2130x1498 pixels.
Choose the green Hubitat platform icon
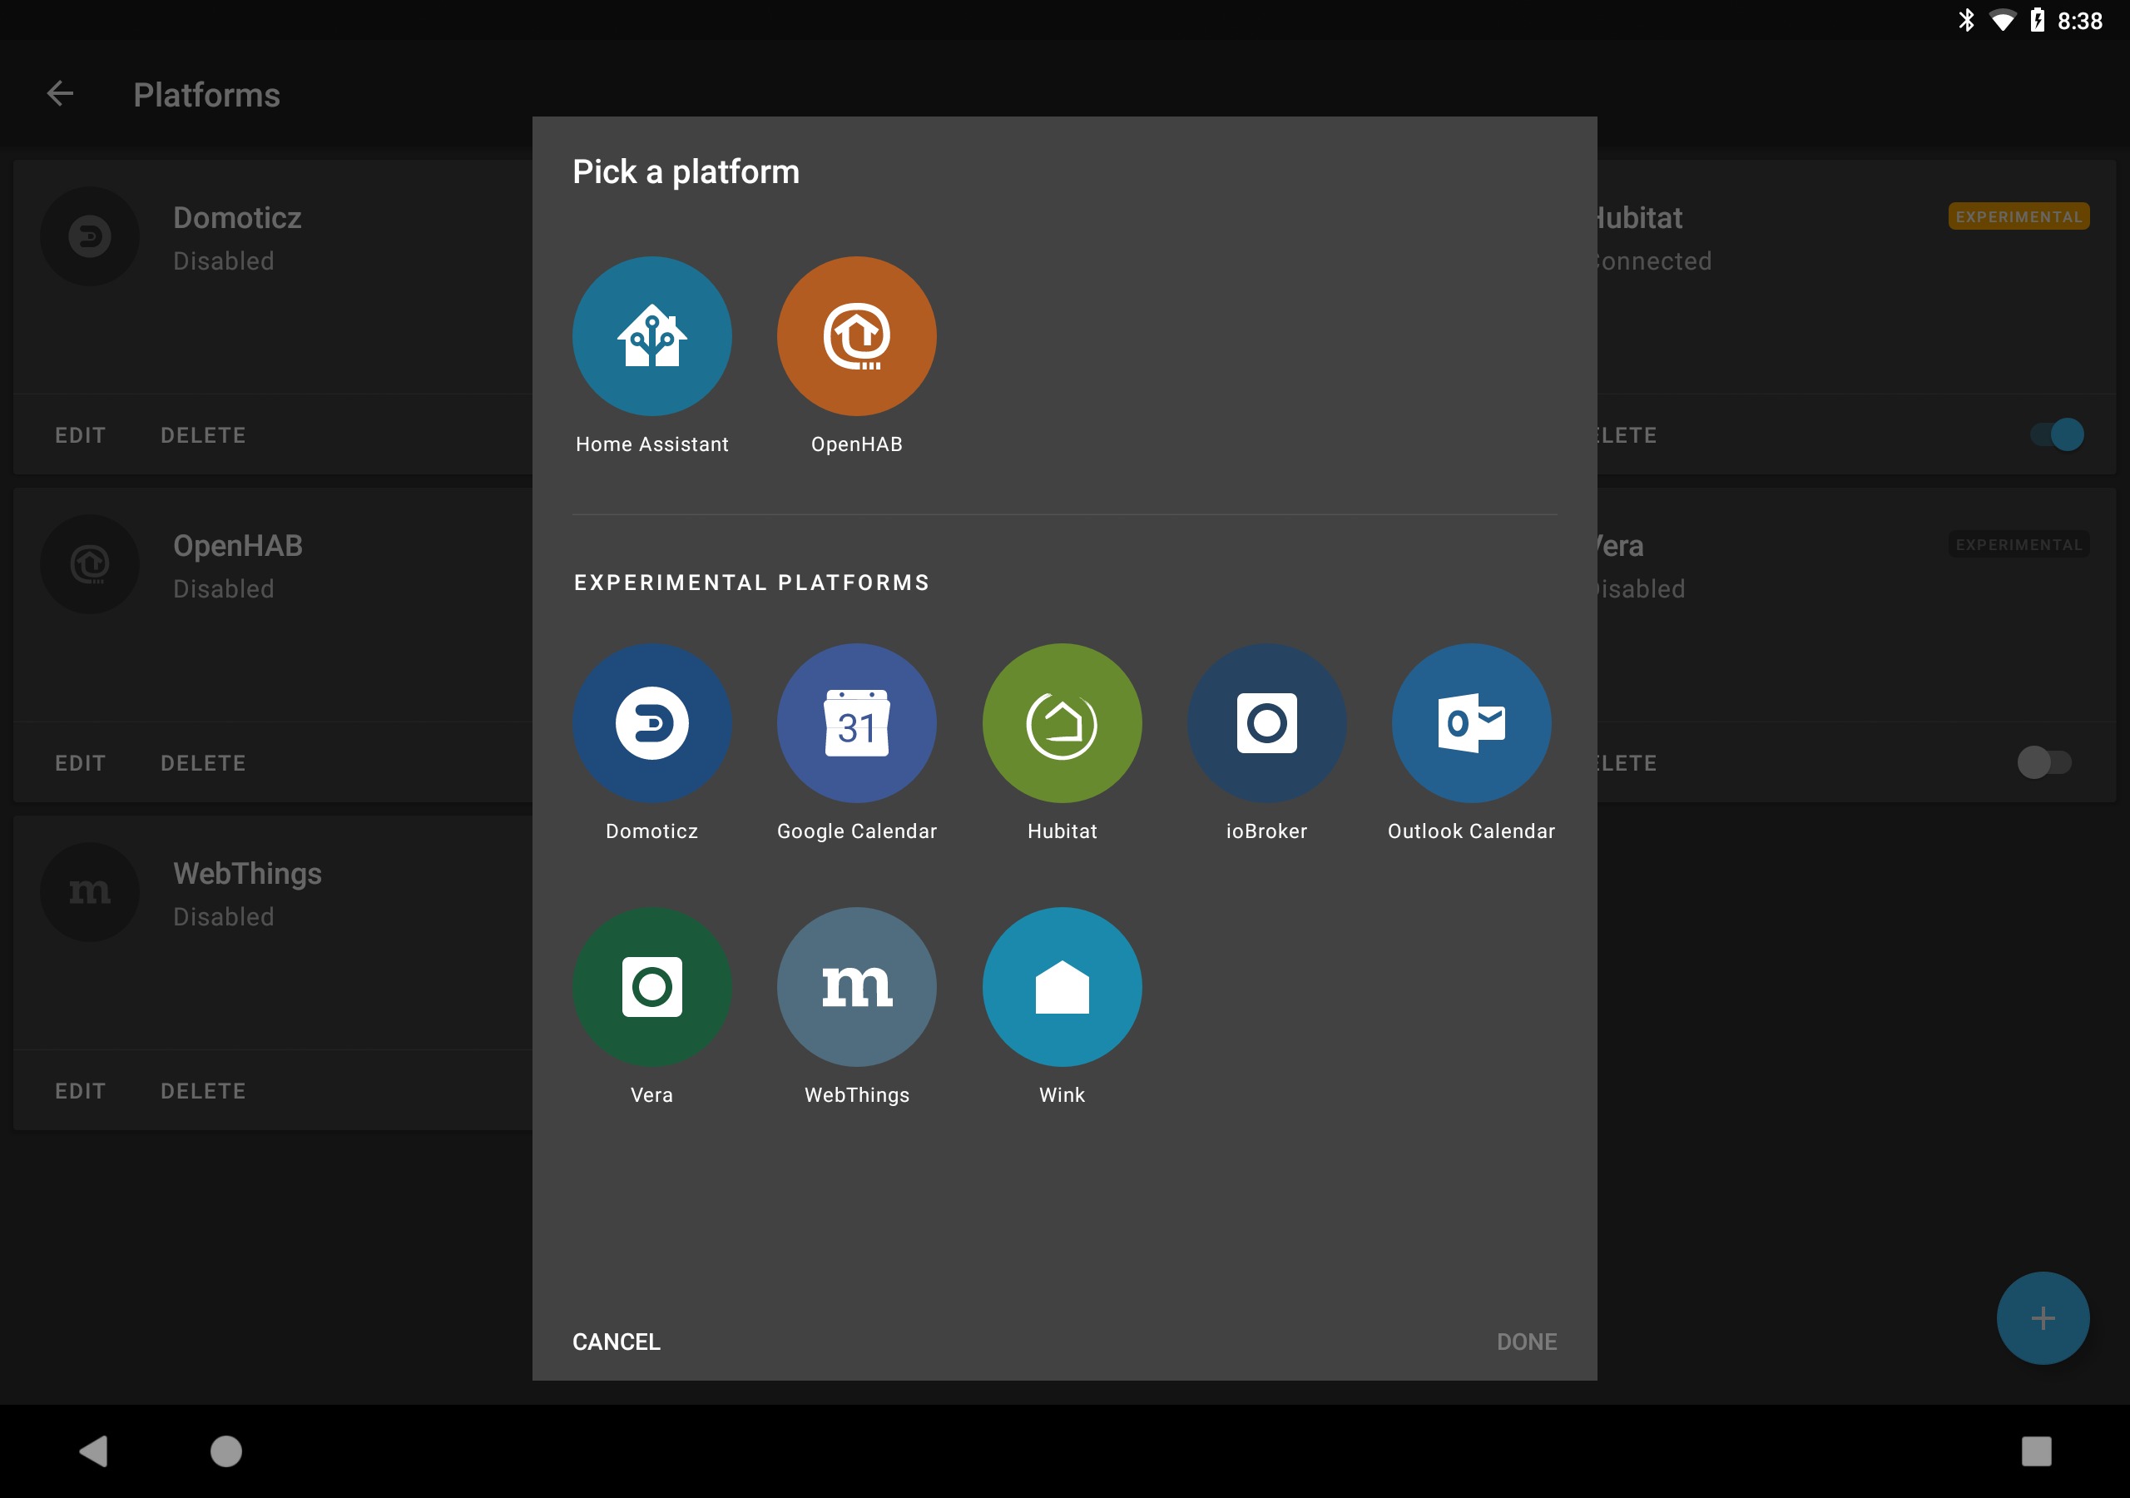[x=1062, y=723]
